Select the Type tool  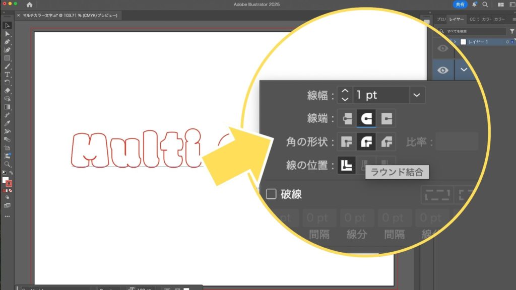[x=7, y=74]
